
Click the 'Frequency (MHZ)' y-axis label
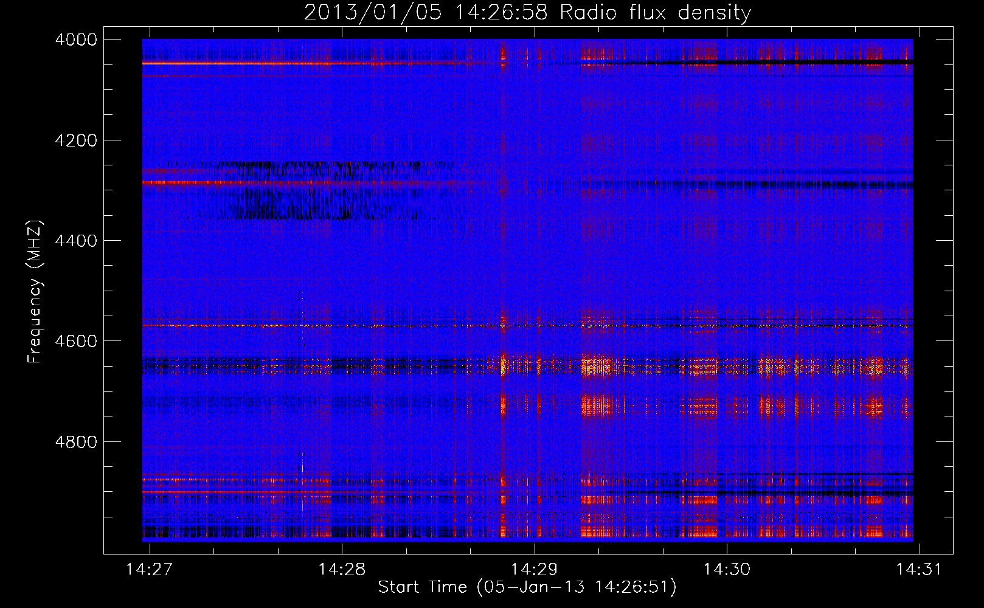35,292
